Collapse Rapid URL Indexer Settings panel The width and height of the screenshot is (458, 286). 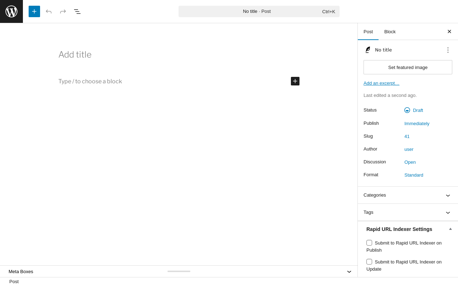pos(450,229)
